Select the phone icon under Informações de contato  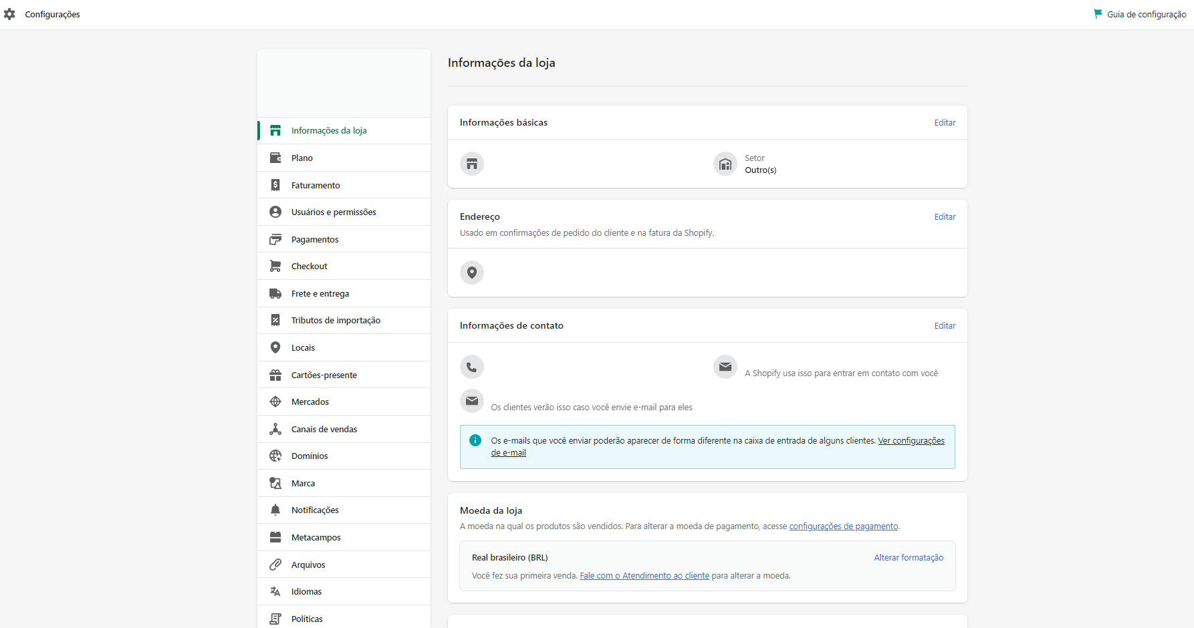click(472, 366)
